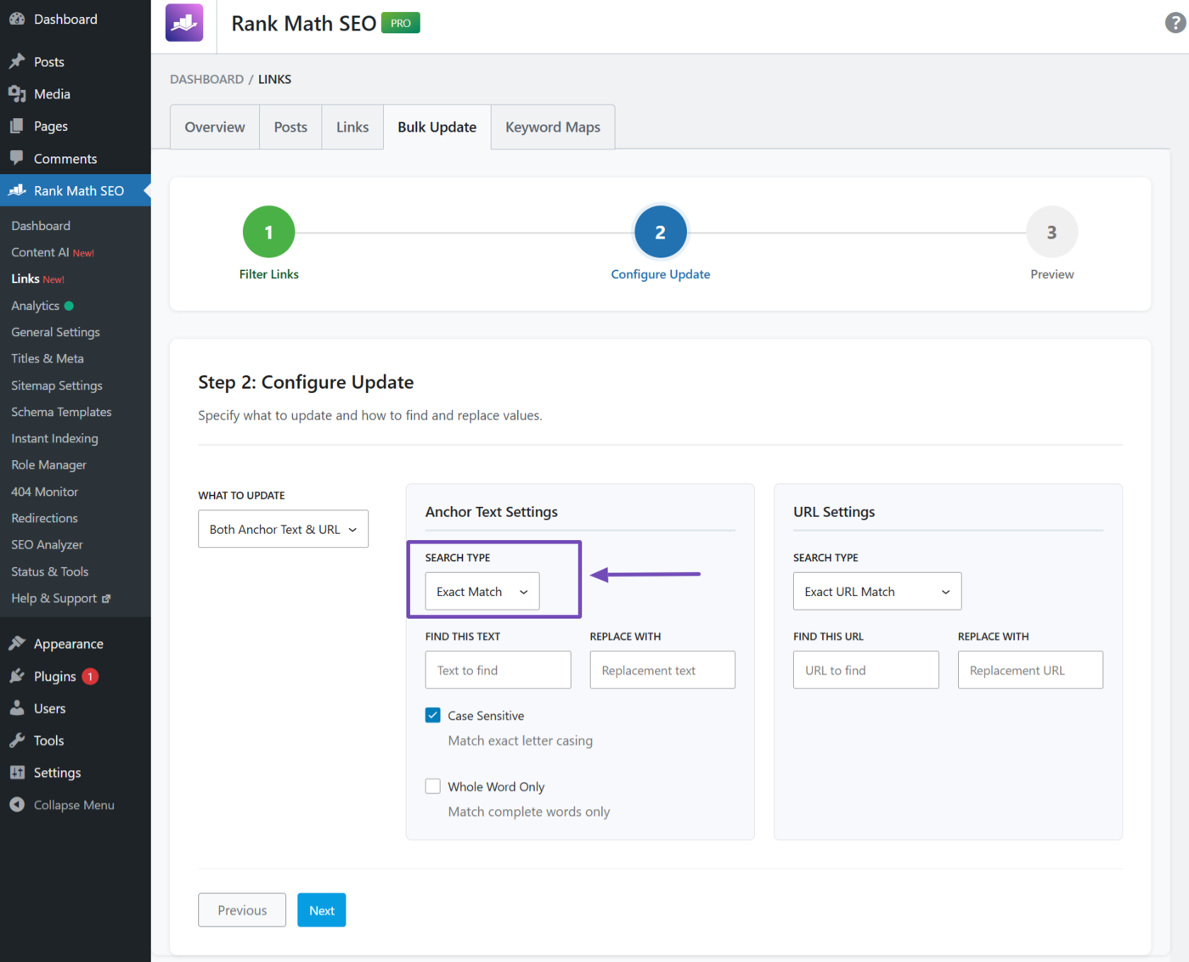
Task: Switch to the Keyword Maps tab
Action: [x=552, y=127]
